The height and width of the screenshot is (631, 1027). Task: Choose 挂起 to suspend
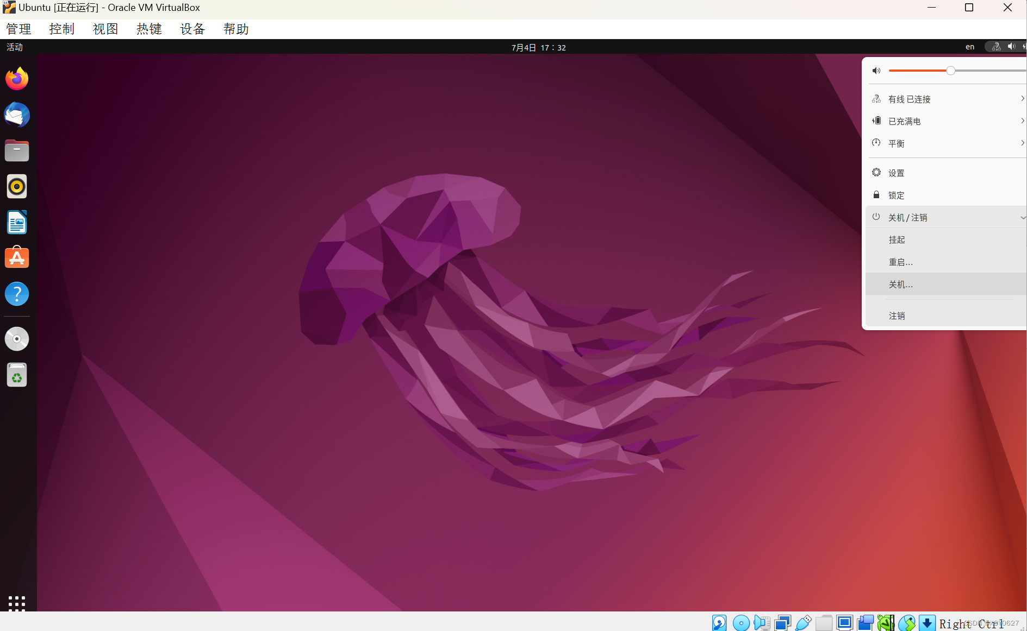click(946, 239)
